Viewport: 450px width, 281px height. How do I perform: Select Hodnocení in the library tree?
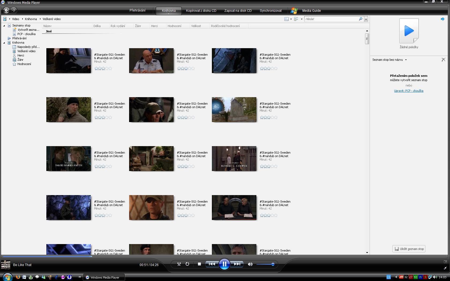[22, 64]
